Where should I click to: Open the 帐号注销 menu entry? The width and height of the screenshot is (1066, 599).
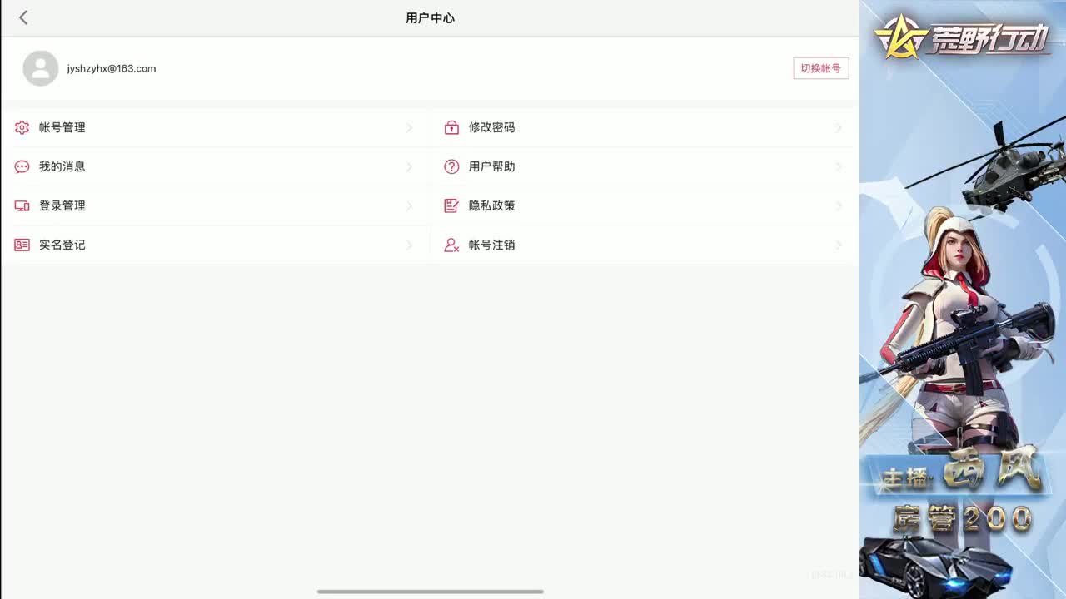pos(645,245)
